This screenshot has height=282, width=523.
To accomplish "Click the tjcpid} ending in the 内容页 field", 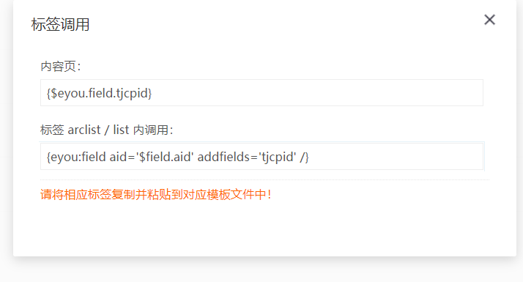I will 134,93.
